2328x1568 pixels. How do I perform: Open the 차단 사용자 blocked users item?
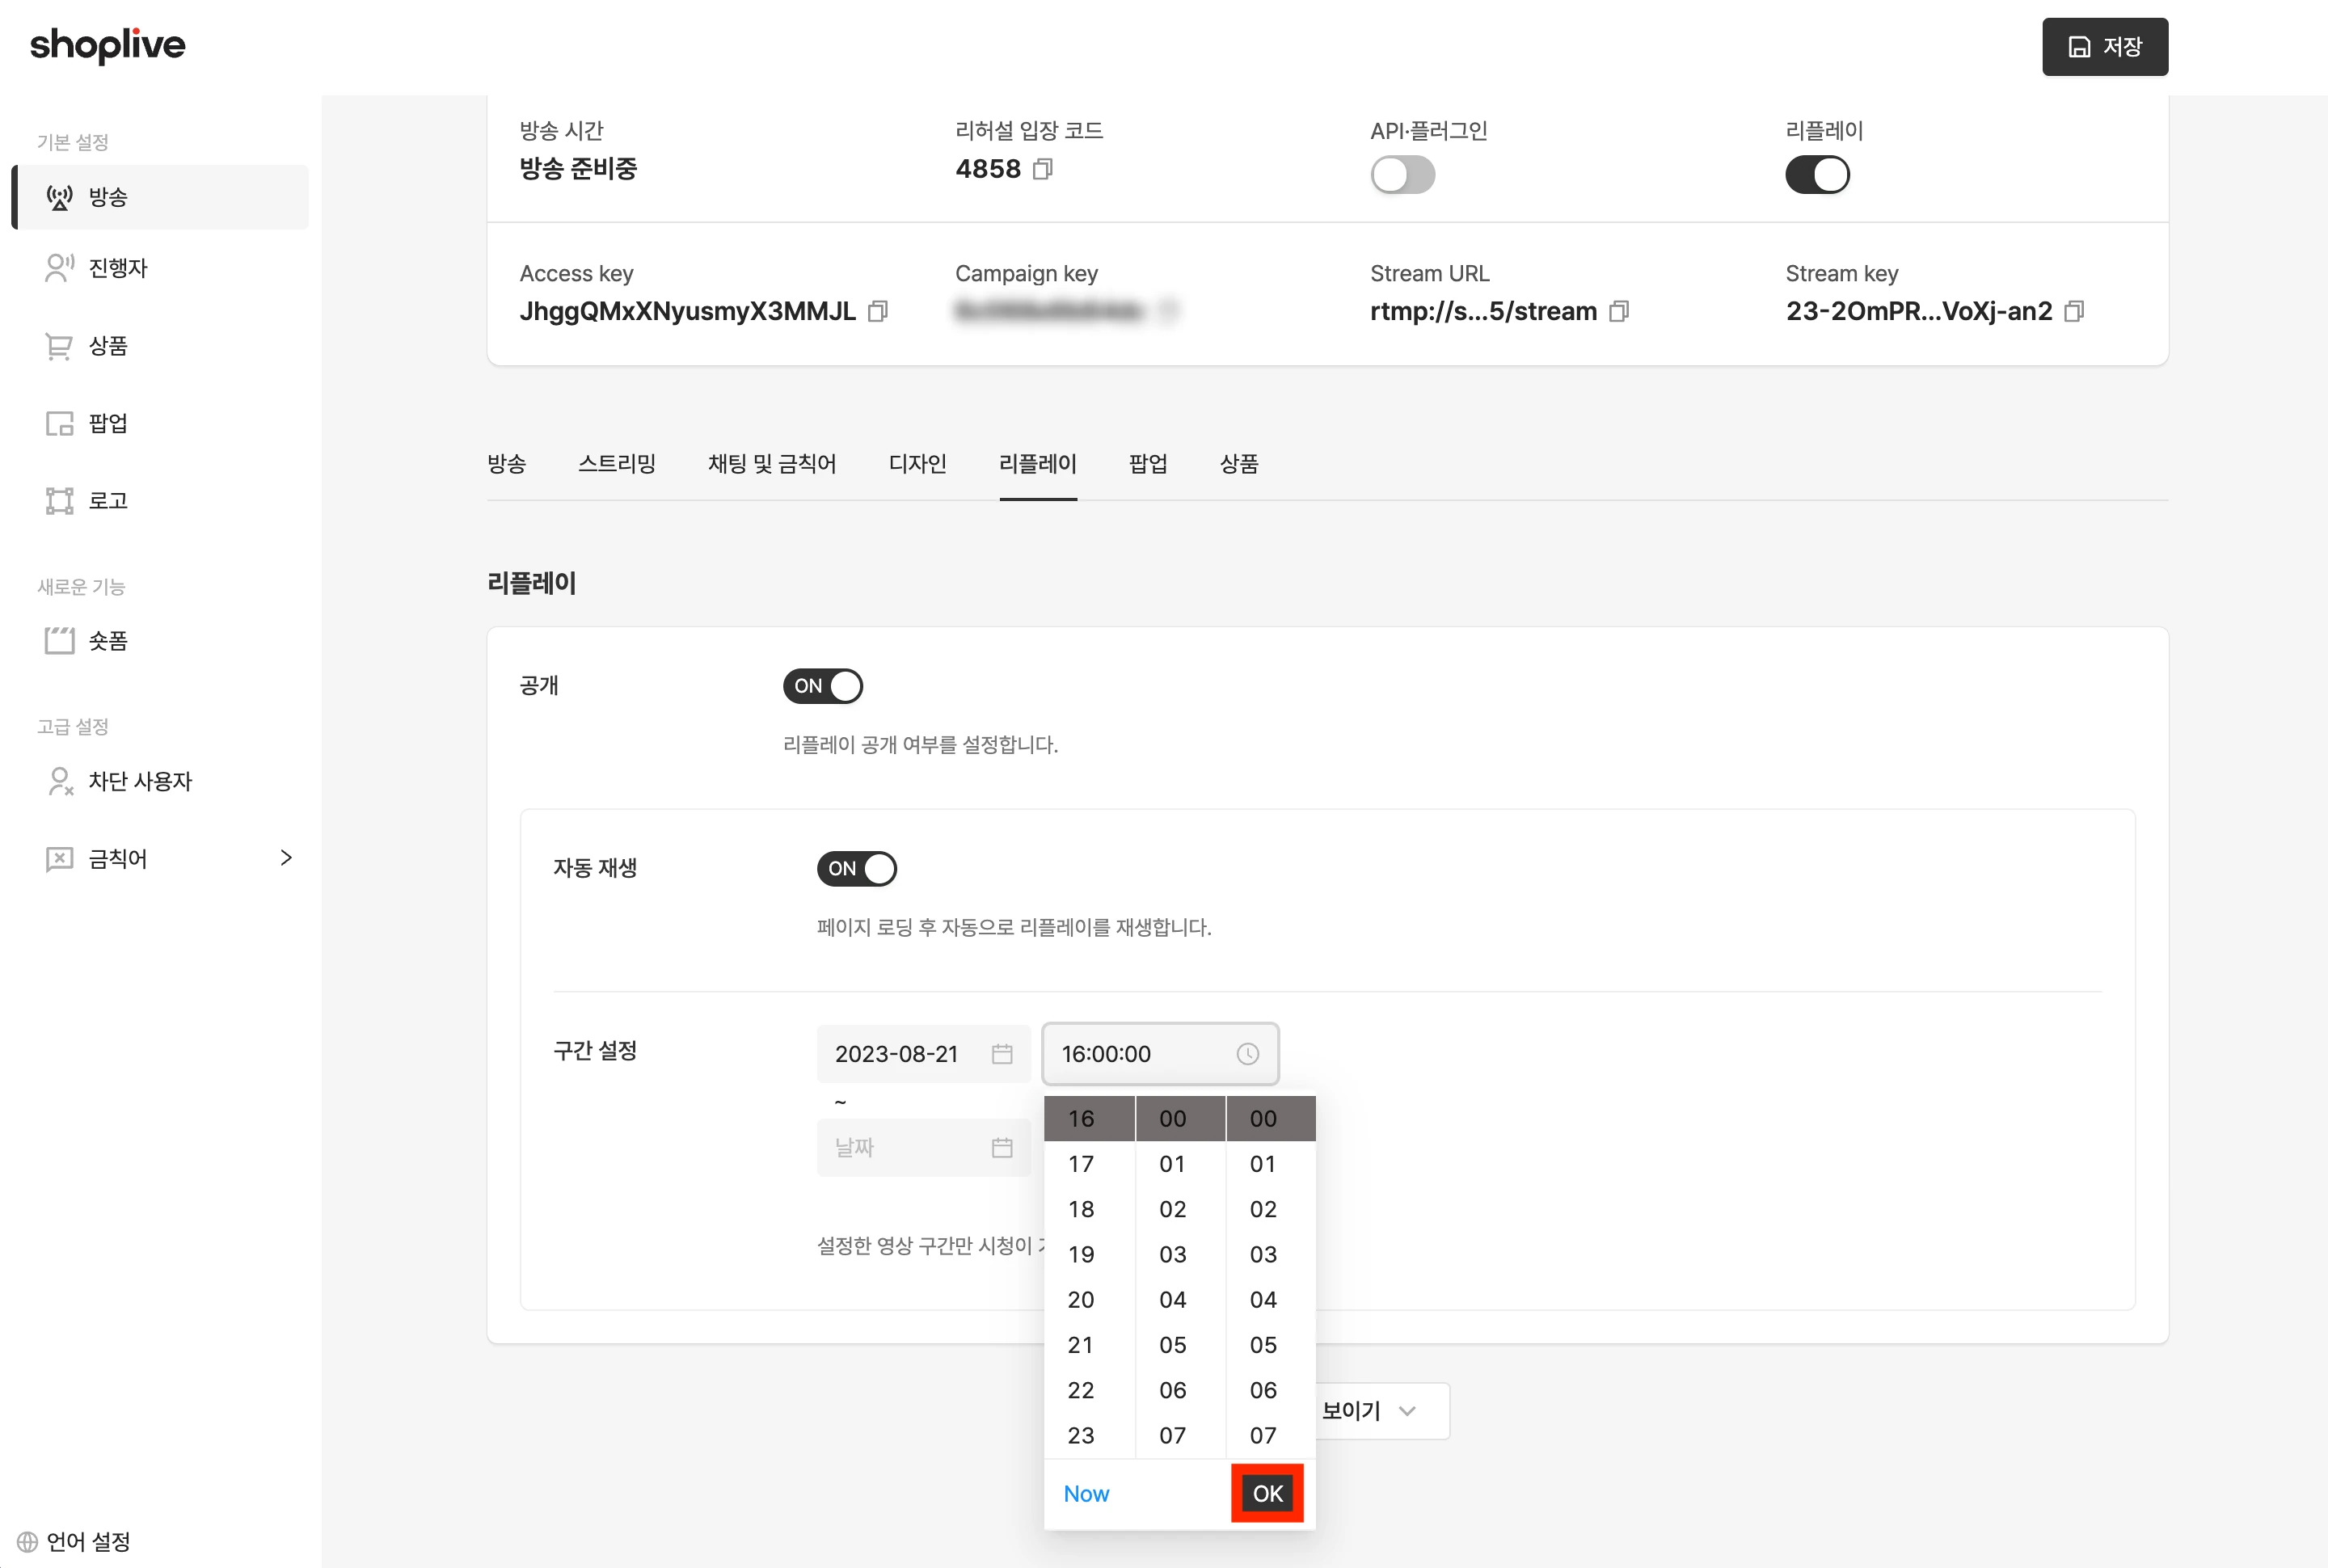[161, 781]
